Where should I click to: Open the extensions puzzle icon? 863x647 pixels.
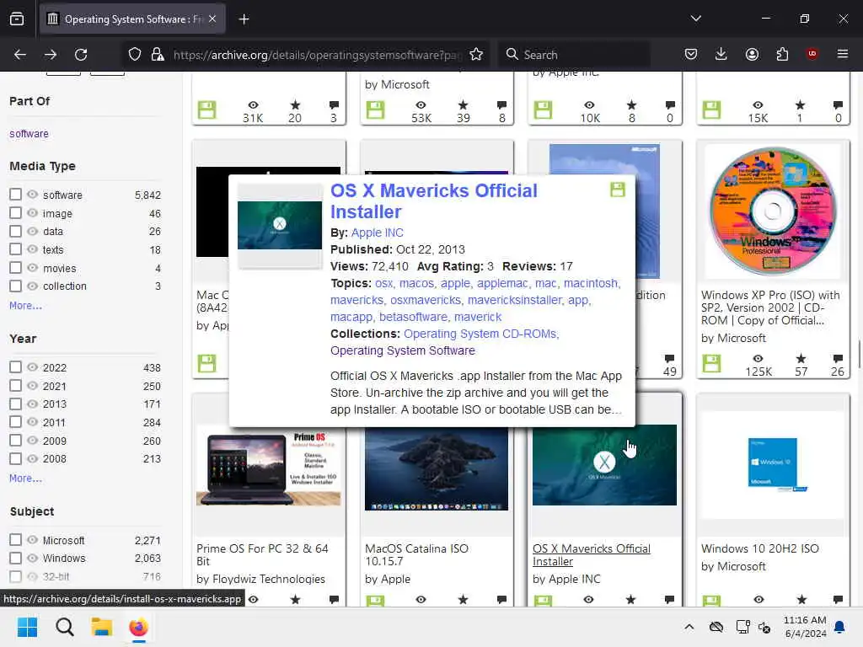tap(782, 54)
